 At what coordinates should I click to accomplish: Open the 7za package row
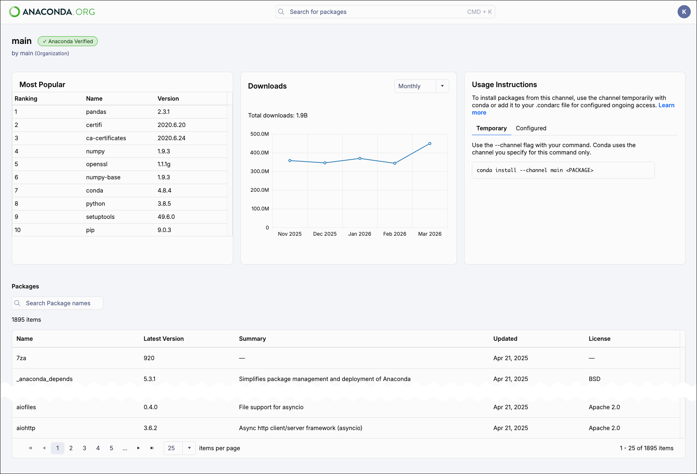pyautogui.click(x=346, y=358)
